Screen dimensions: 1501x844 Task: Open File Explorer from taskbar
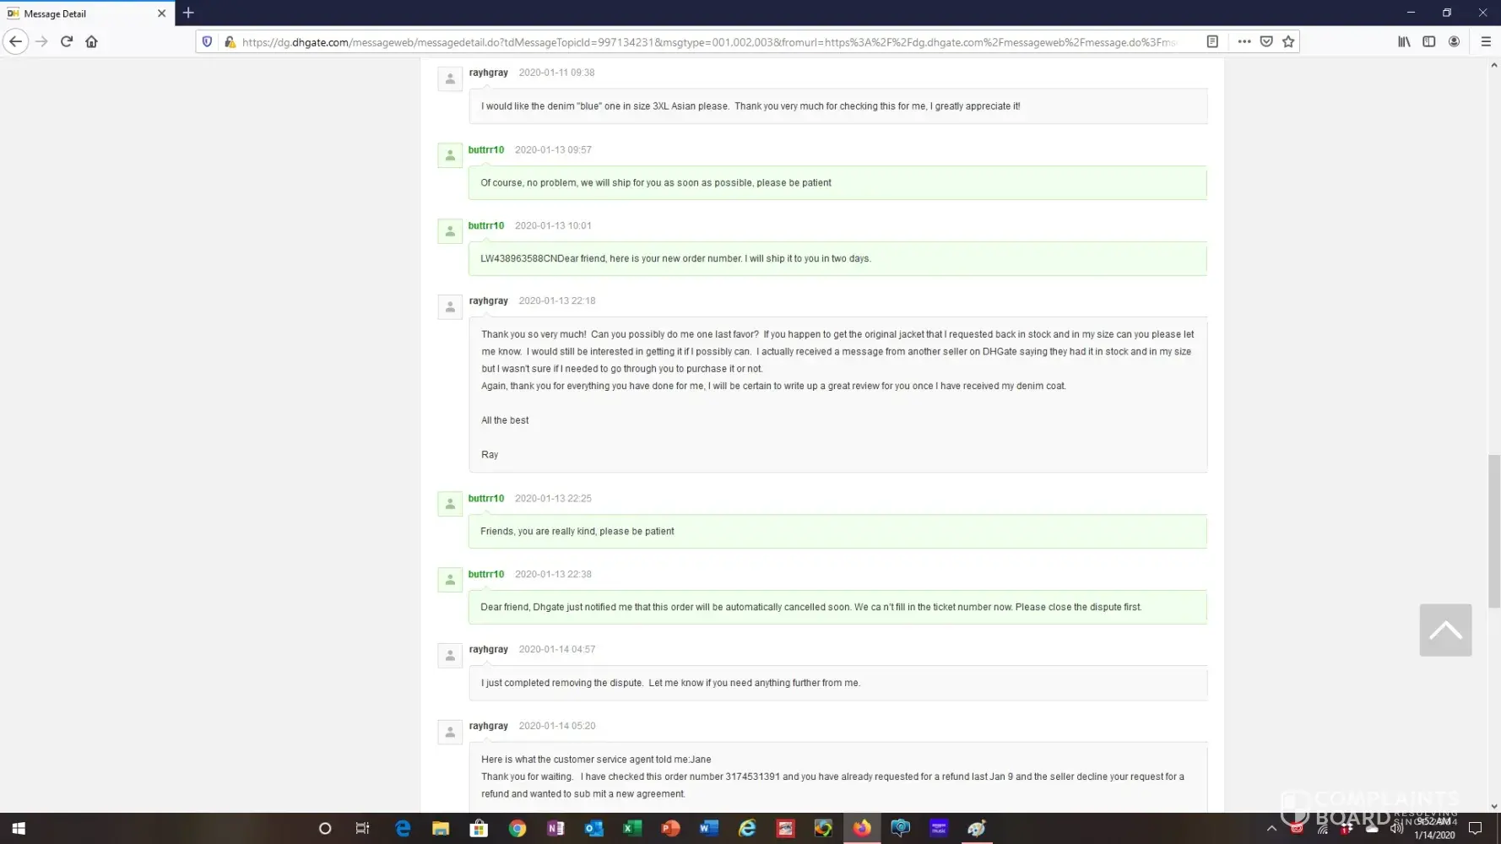[x=441, y=828]
